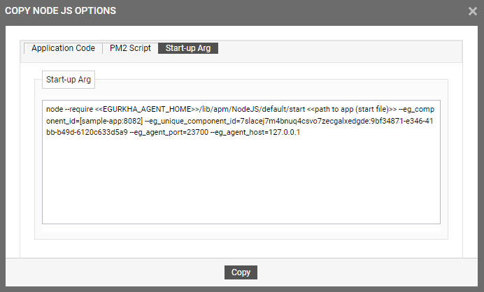Click the empty area of the start-up text box
This screenshot has height=292, width=484.
pyautogui.click(x=241, y=180)
